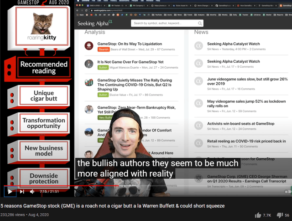Open Activists win board seats at GameStop
The height and width of the screenshot is (221, 292).
click(240, 124)
